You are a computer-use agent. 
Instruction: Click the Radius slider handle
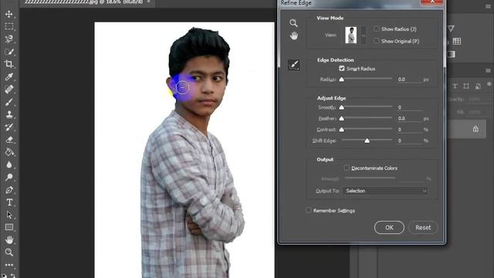(x=341, y=80)
